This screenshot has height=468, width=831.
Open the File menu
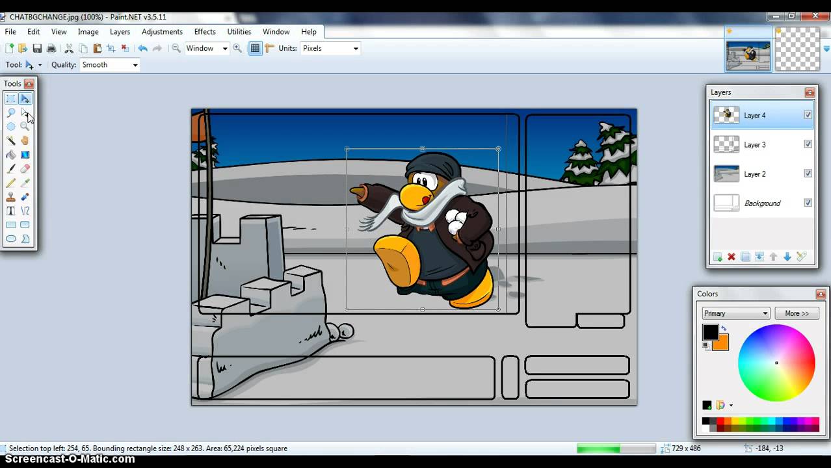[10, 31]
